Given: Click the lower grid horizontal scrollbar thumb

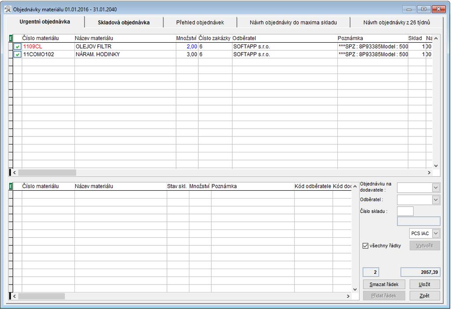Looking at the screenshot, I should tap(41, 296).
